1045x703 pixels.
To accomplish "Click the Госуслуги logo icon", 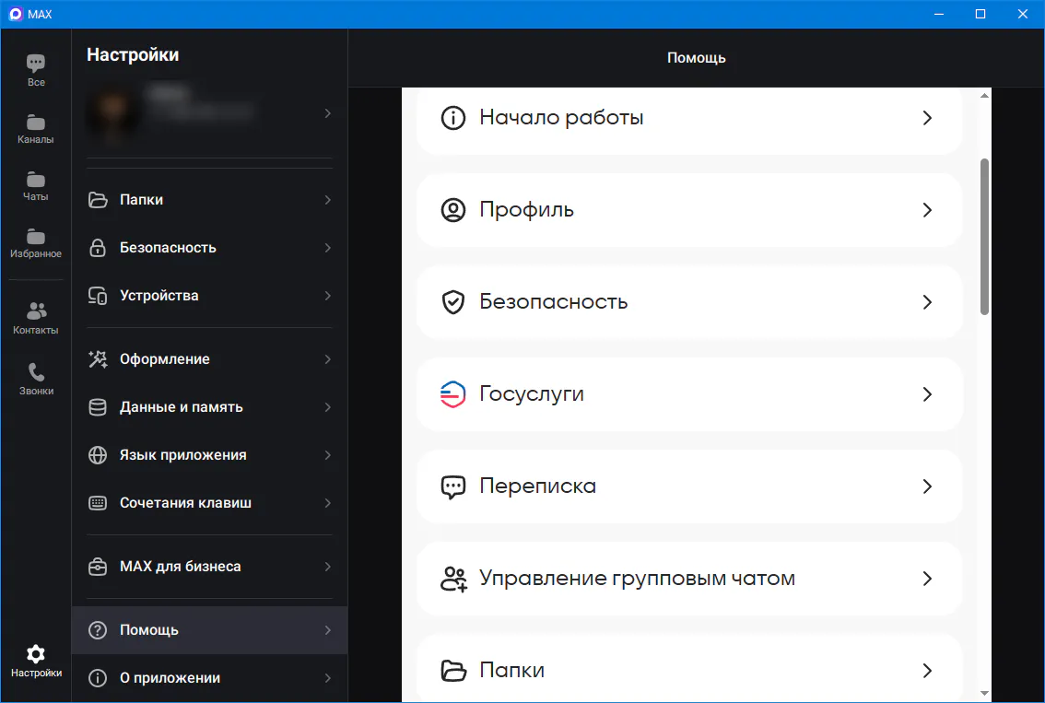I will click(x=453, y=393).
